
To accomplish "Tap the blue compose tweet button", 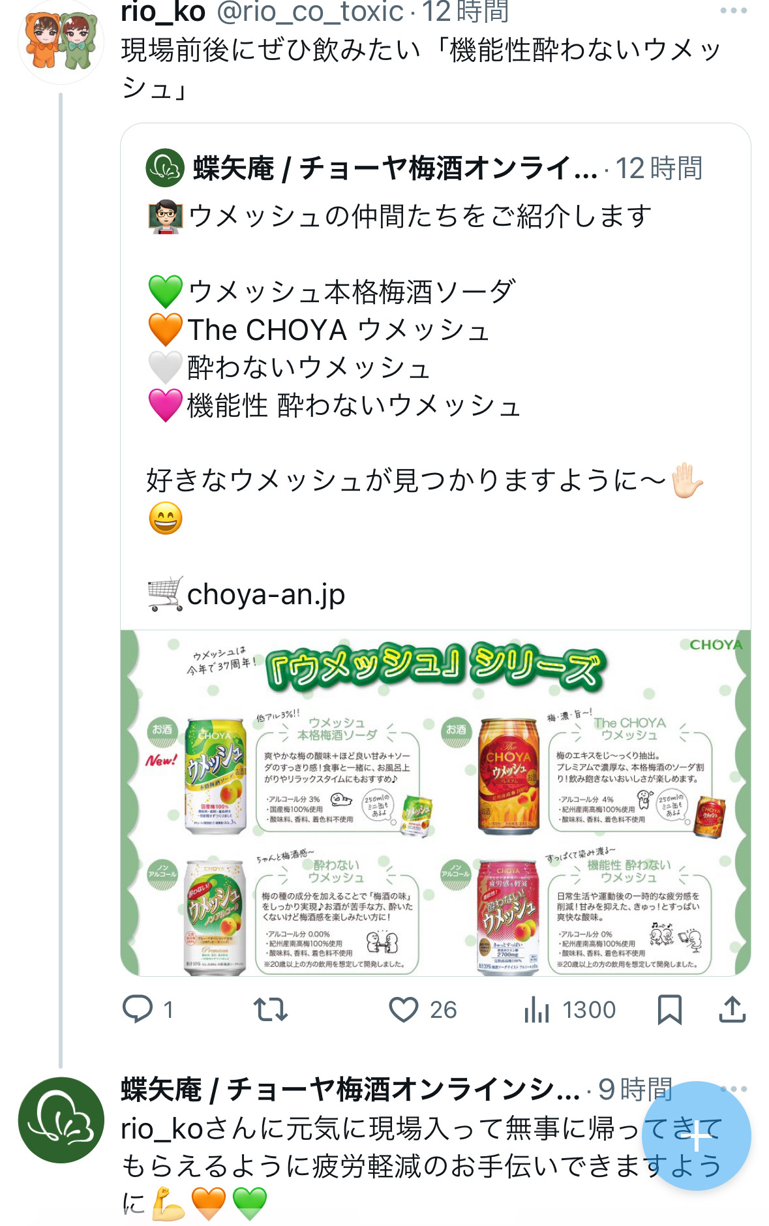I will 696,1136.
